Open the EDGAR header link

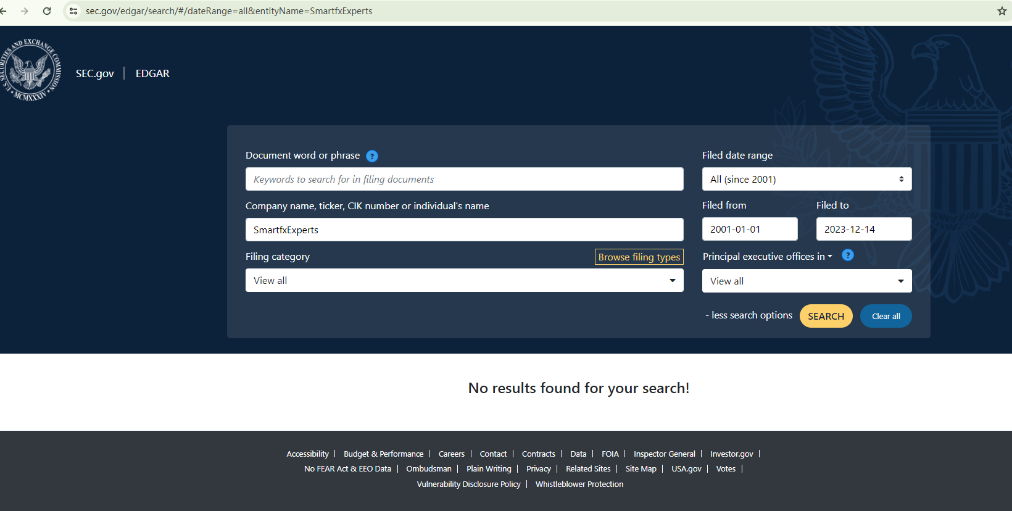tap(152, 73)
